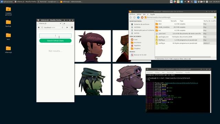Viewport: 220px width, 124px height.
Task: Open the terminal Editar menu
Action: tap(157, 72)
